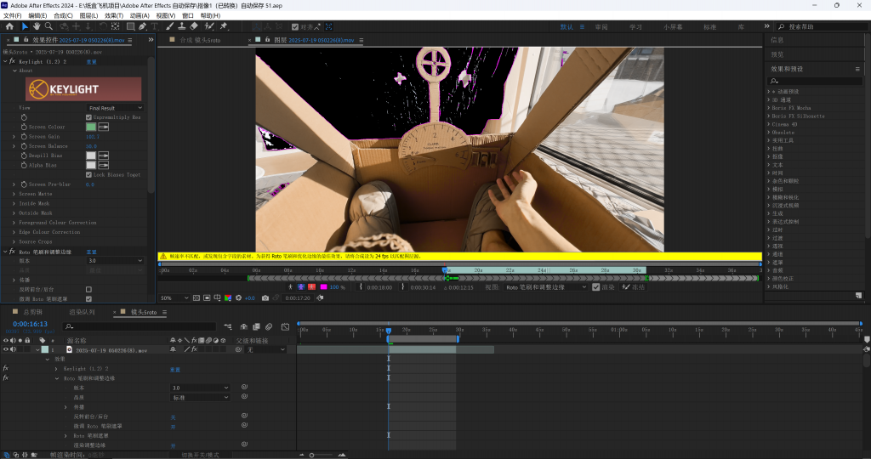871x459 pixels.
Task: Toggle the Unpremultiply Result checkbox
Action: click(88, 117)
